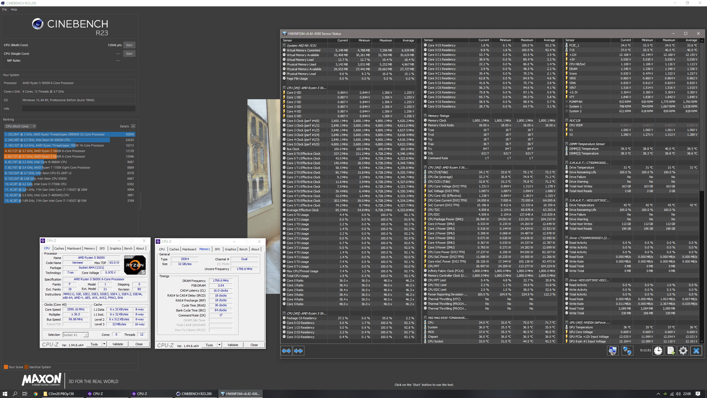Click the first CPU-Z window title icon
Screen dimensions: 707x398
[43, 241]
